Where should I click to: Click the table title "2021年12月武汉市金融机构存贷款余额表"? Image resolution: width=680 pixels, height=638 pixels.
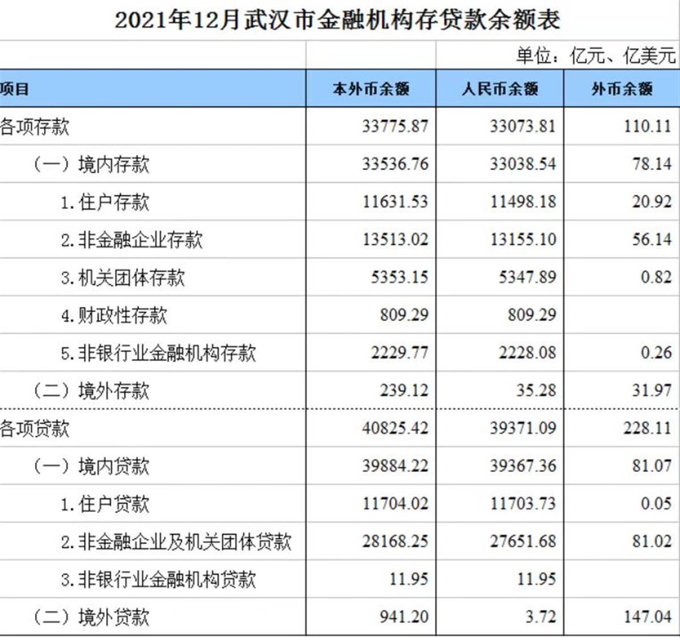point(338,20)
